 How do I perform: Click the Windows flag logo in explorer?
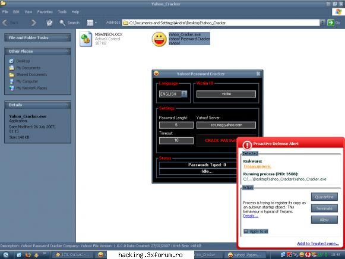coord(338,12)
